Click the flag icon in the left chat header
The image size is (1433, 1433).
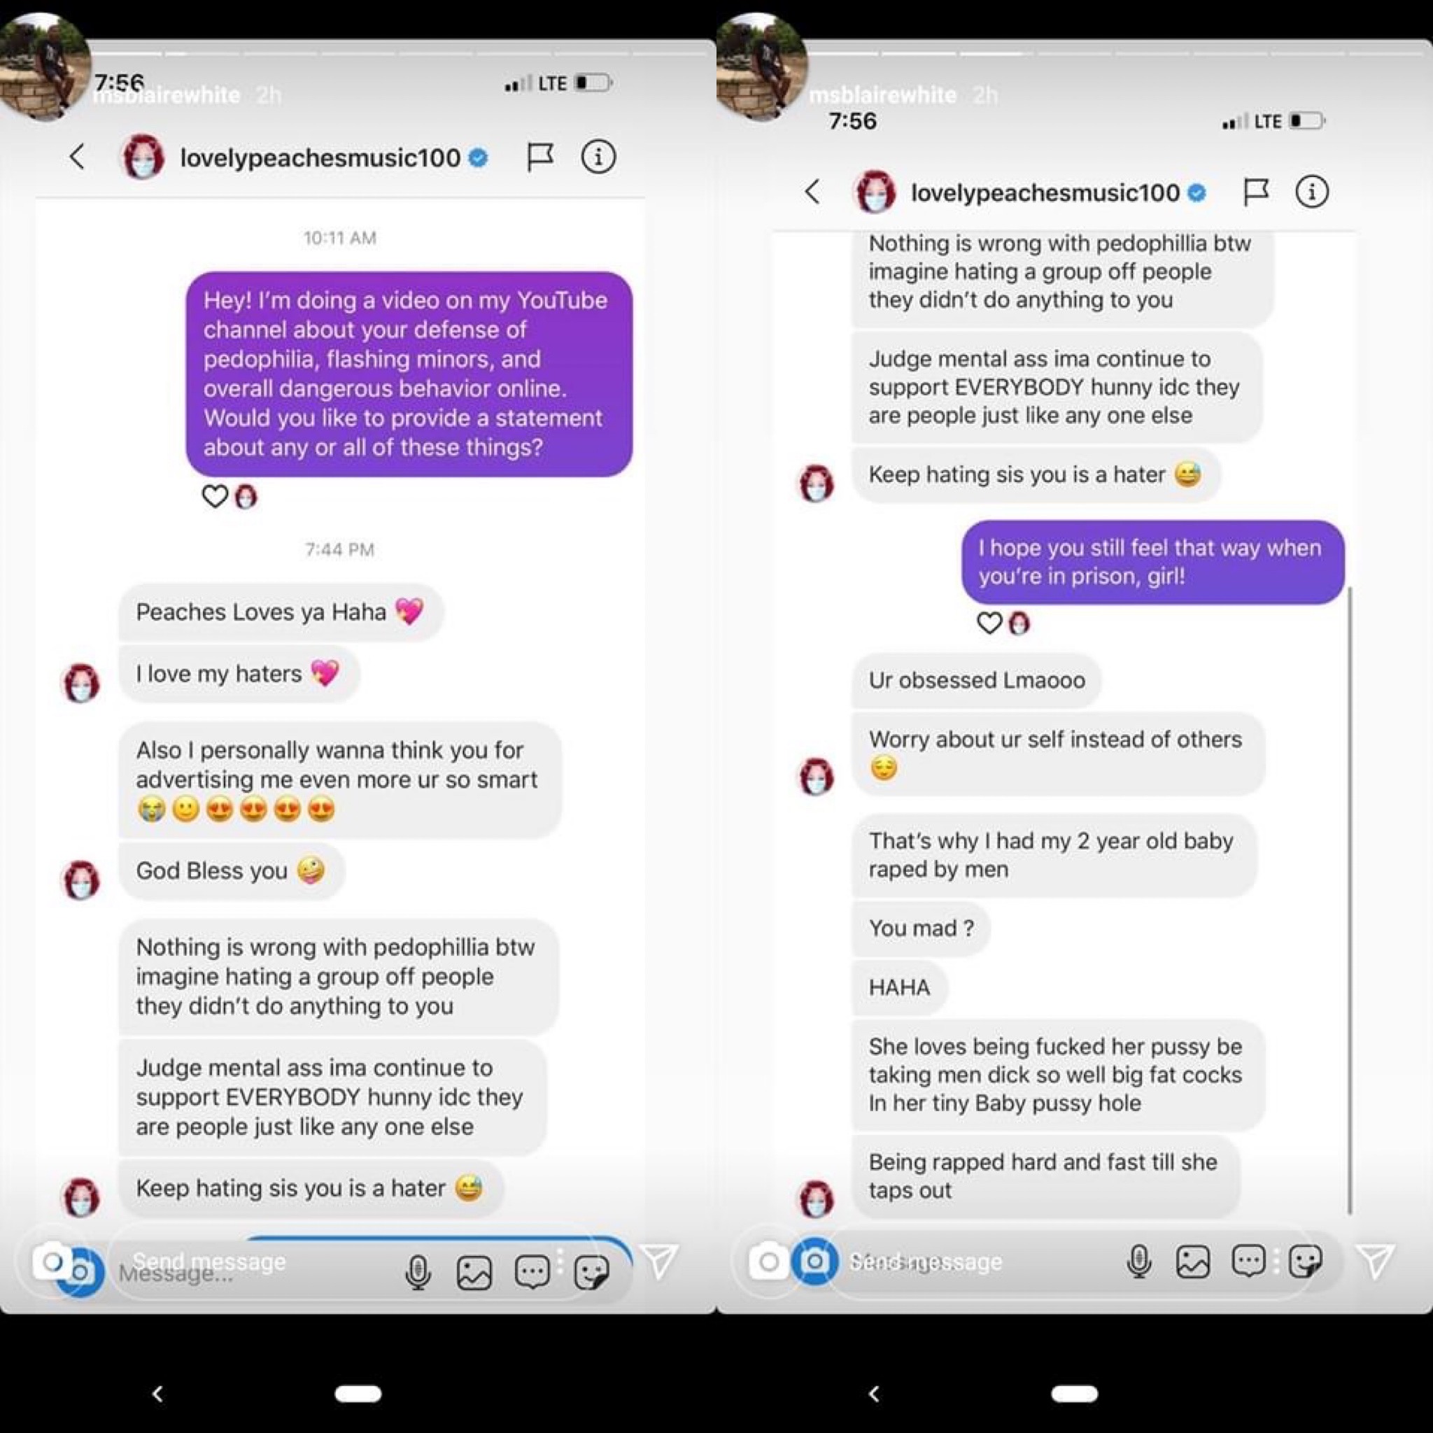coord(540,157)
